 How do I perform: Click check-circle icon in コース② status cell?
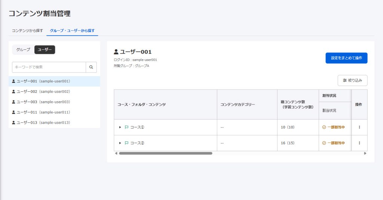tap(324, 143)
